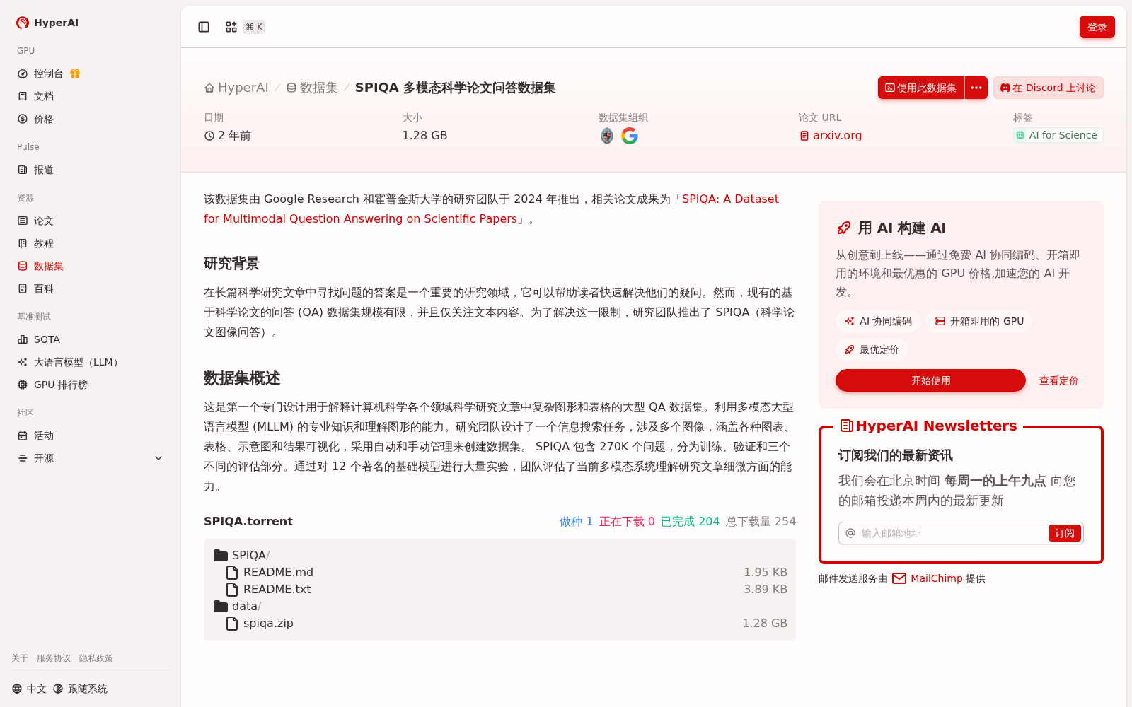Click 做种 1 seeding status
The image size is (1132, 707).
576,521
